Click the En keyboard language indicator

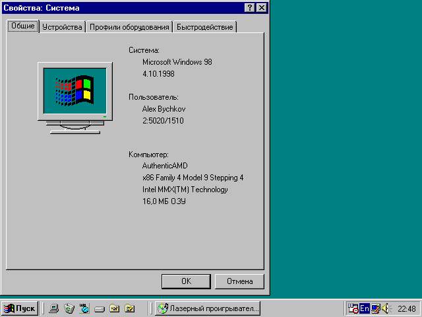[365, 308]
